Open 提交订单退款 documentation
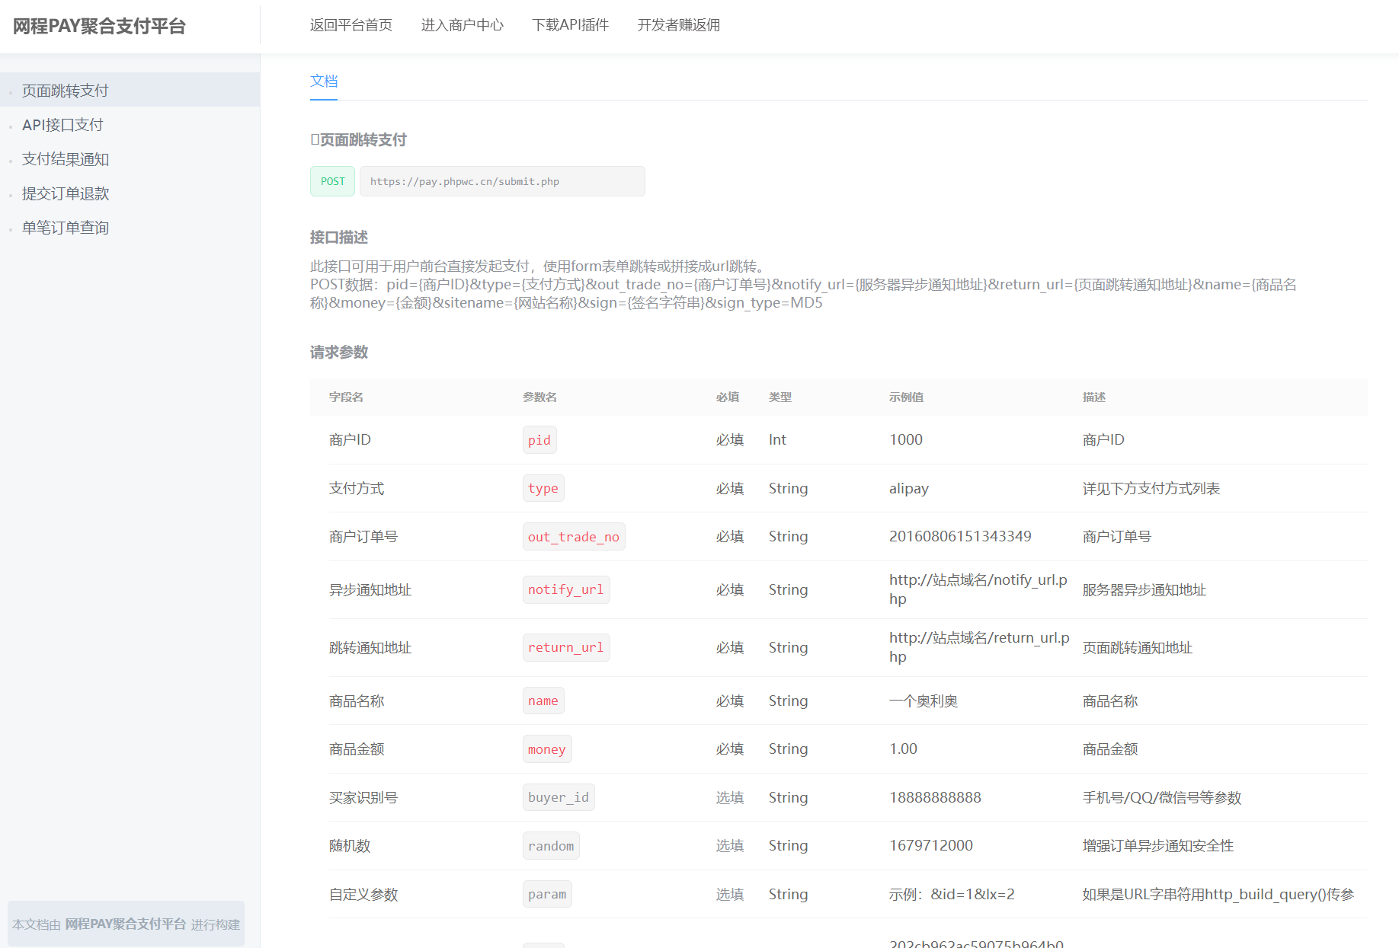 66,193
